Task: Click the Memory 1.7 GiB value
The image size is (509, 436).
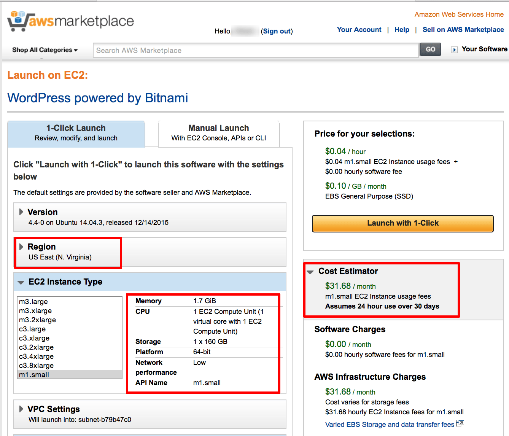Action: click(x=205, y=301)
